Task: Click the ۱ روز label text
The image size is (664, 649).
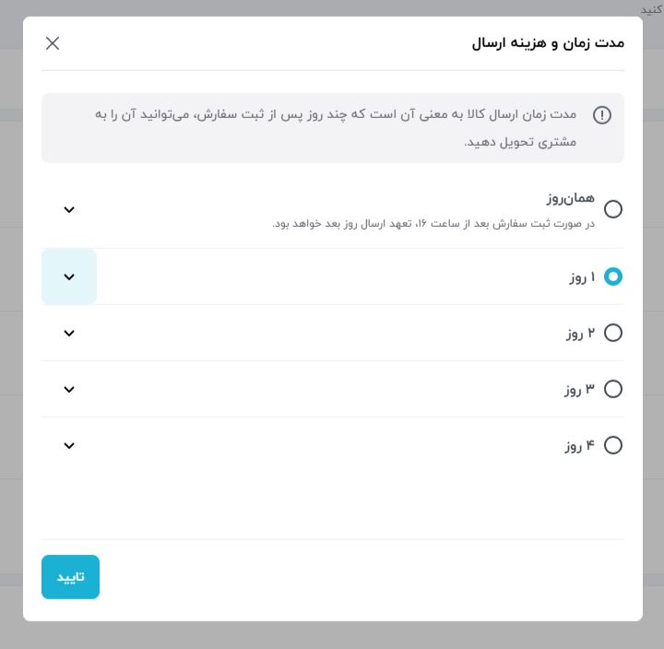Action: pos(582,277)
